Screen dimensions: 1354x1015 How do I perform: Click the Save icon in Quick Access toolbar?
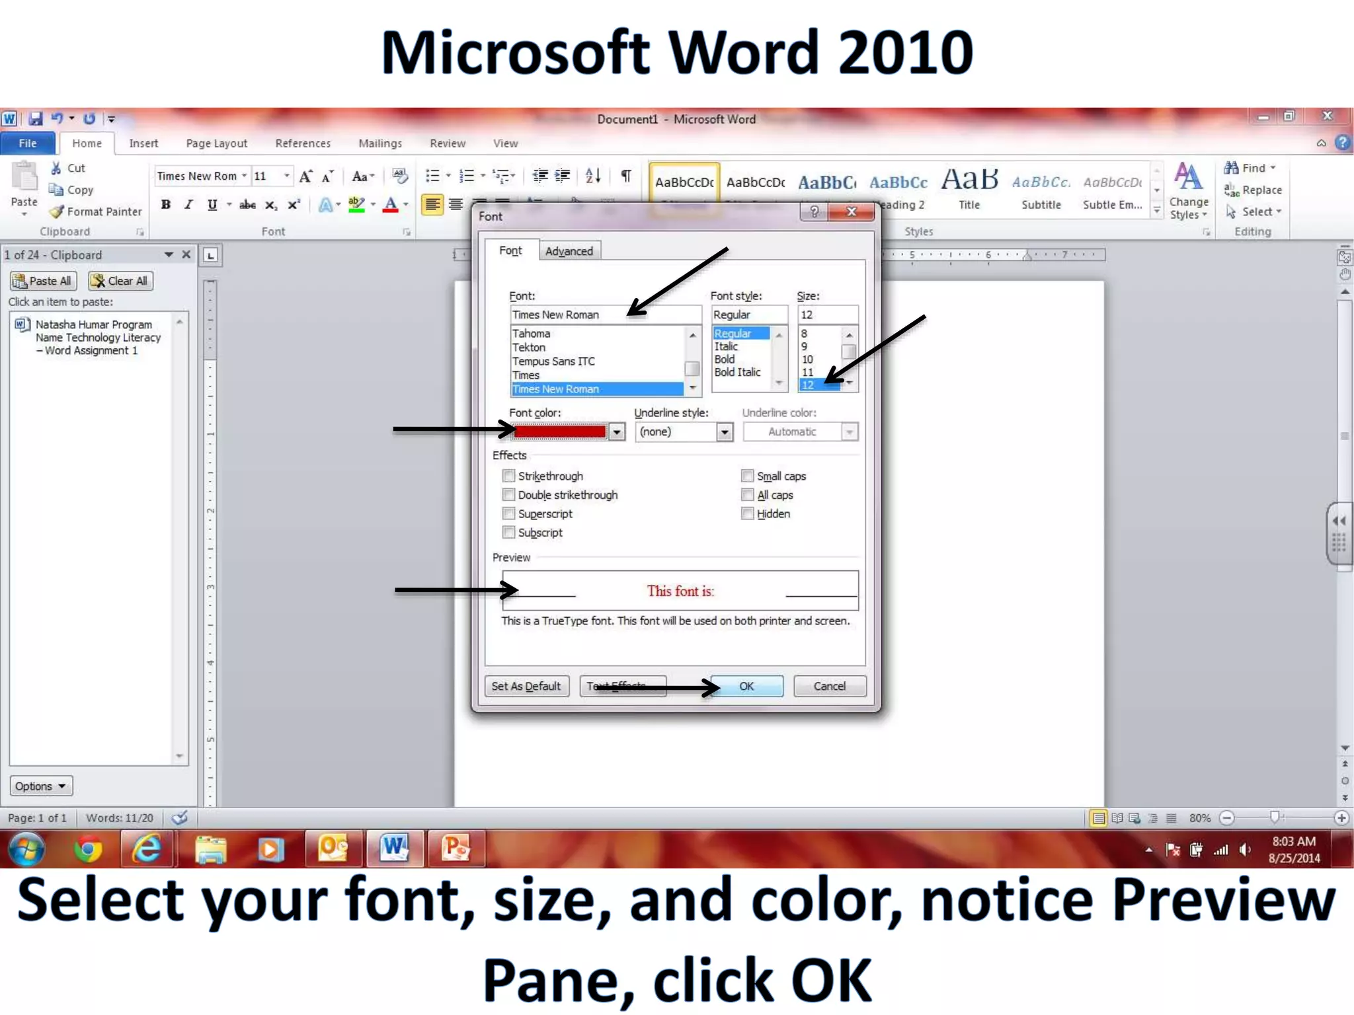pyautogui.click(x=36, y=119)
